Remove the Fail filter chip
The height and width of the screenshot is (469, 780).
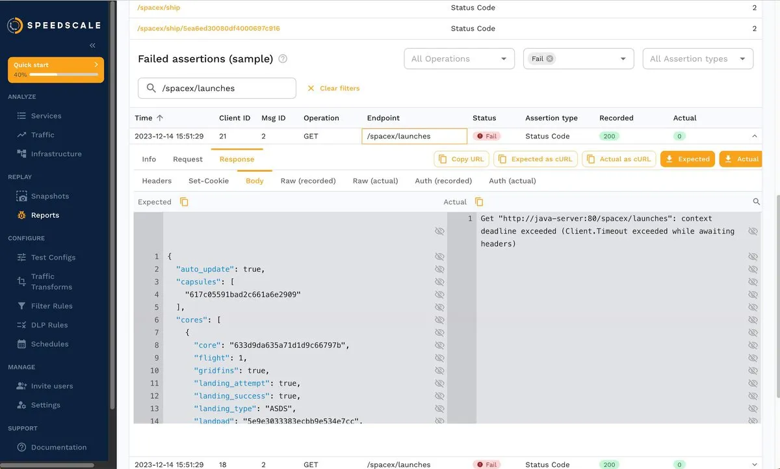(550, 59)
